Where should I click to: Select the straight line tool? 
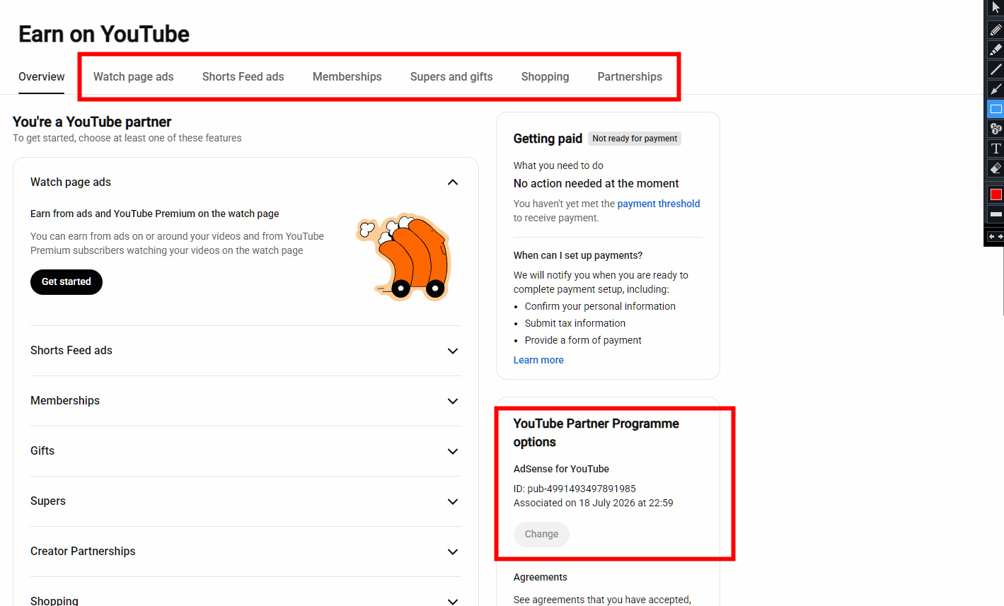(x=996, y=69)
